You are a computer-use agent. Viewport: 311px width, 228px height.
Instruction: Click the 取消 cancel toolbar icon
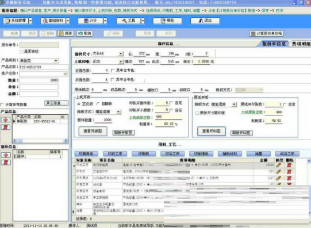pyautogui.click(x=85, y=33)
